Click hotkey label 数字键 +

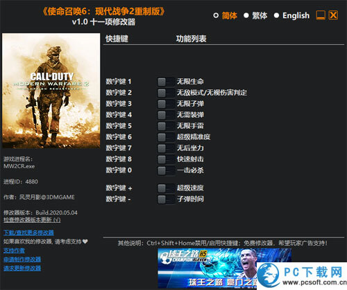tap(119, 188)
